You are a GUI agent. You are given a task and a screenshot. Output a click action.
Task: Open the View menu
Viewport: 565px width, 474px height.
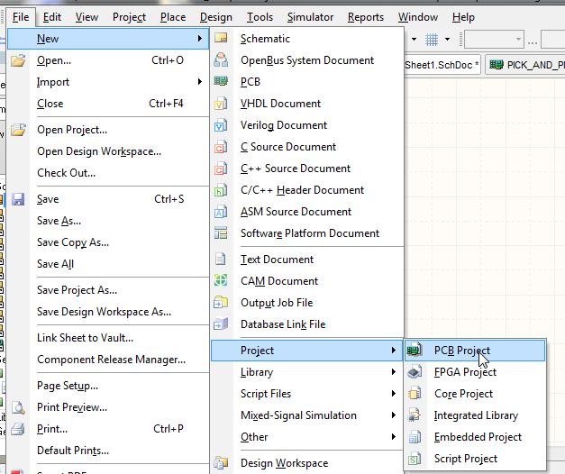87,17
